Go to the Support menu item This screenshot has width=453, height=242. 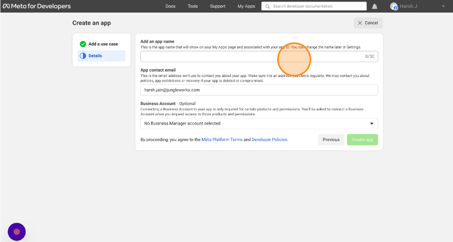(217, 7)
